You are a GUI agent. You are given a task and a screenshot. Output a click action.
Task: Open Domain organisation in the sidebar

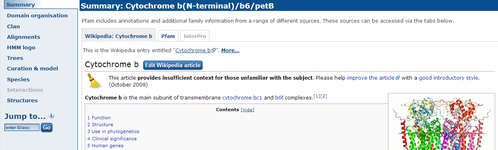coord(37,15)
